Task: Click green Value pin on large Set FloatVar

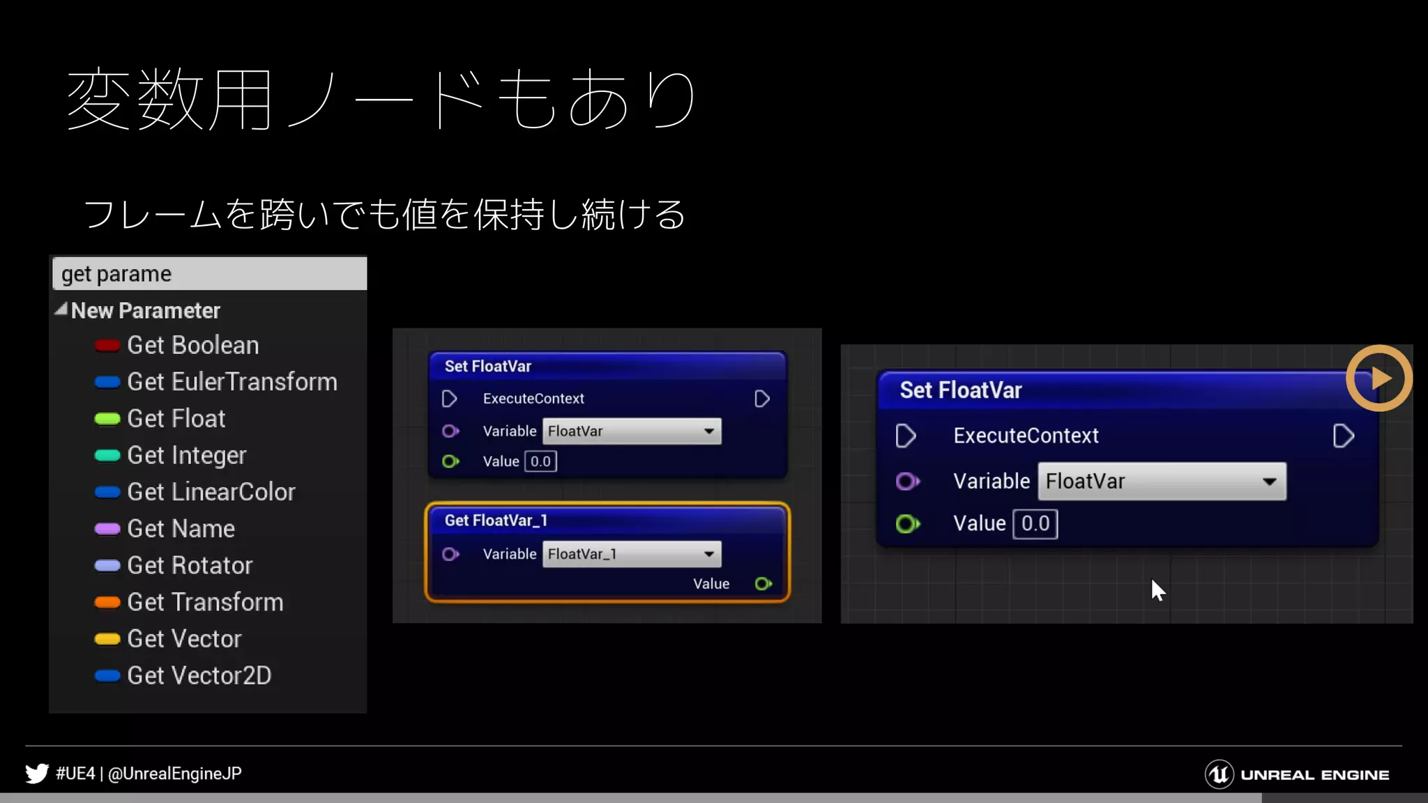Action: [908, 523]
